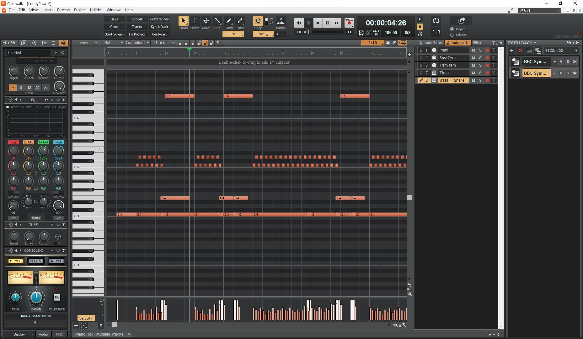Choose the Select tool
The image size is (583, 339).
point(195,21)
